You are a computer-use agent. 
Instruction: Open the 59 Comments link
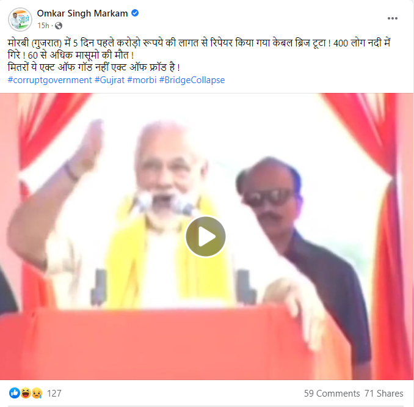pos(332,394)
